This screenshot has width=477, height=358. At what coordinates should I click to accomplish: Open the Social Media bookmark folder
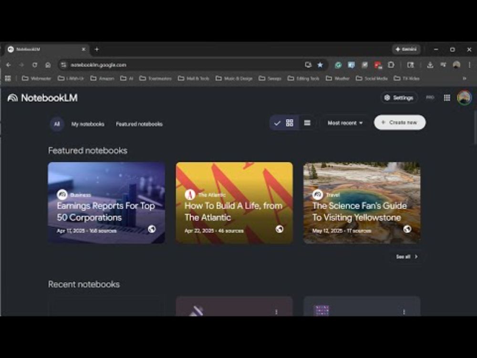pyautogui.click(x=372, y=78)
